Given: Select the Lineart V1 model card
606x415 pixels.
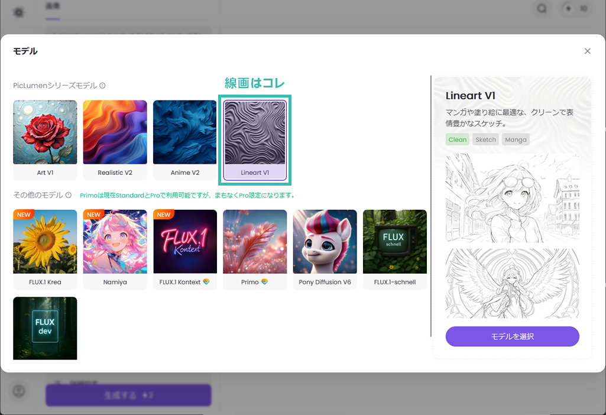Looking at the screenshot, I should [x=255, y=140].
